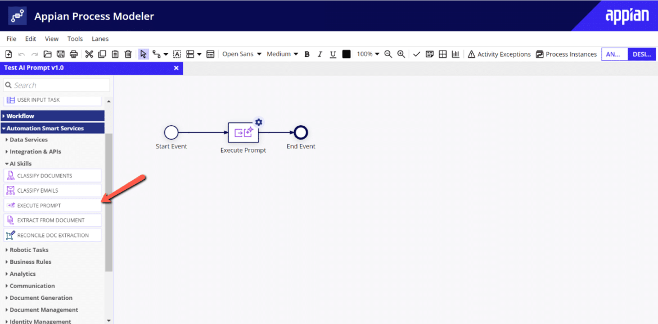Click the Reconcile Doc Extraction skill
Screen dimensions: 658x324
(x=52, y=235)
